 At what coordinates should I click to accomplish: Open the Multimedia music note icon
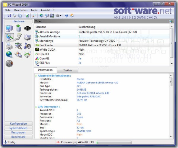(27, 46)
